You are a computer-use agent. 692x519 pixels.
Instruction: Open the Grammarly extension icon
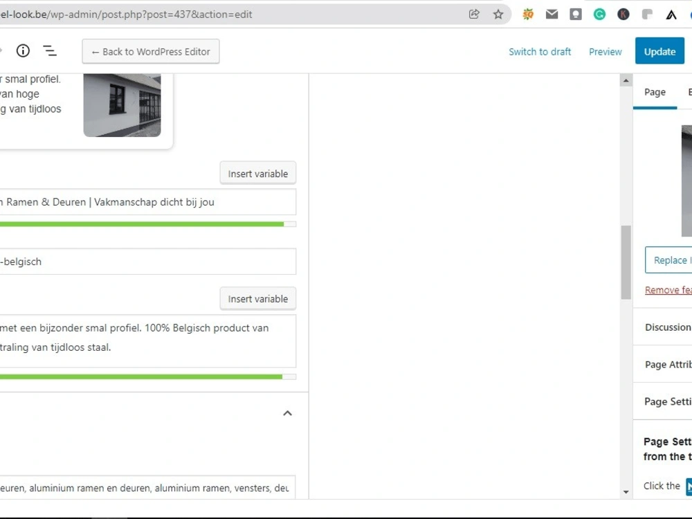tap(599, 14)
